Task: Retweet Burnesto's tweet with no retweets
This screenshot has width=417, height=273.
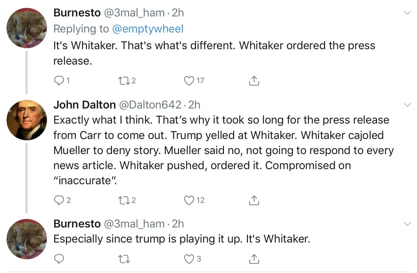Action: [124, 259]
